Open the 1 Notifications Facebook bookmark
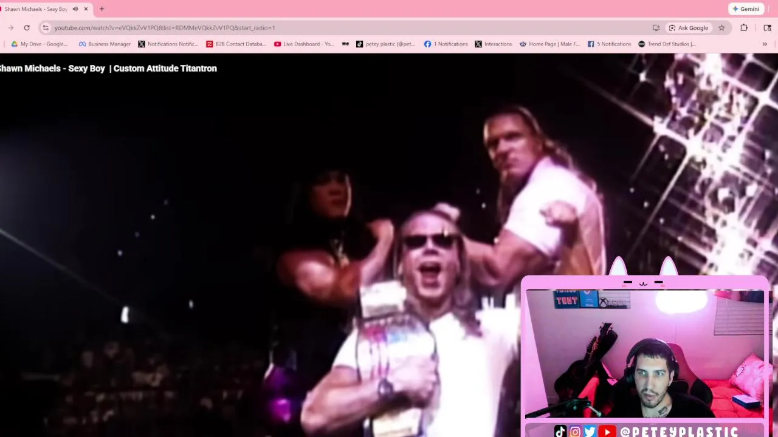 (446, 44)
